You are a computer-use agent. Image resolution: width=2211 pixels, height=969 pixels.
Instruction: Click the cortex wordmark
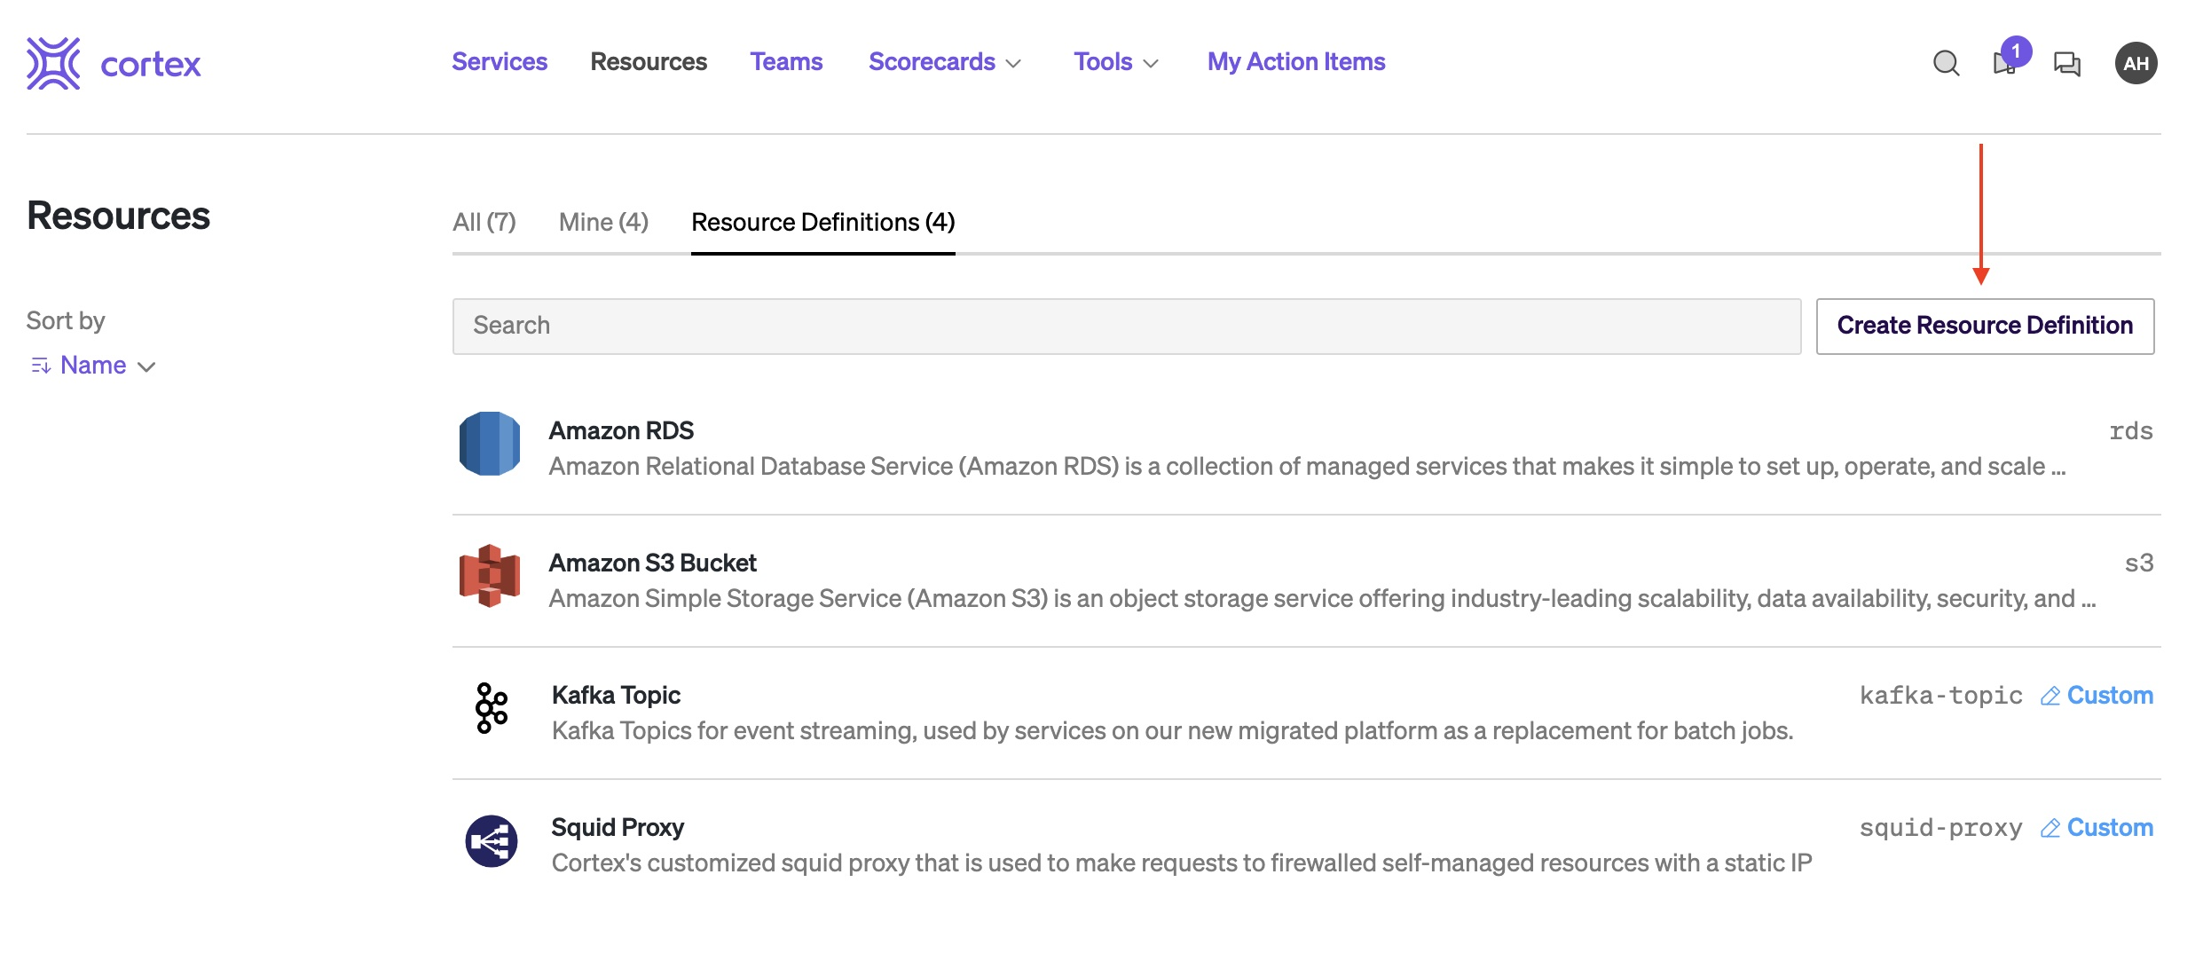(x=151, y=64)
